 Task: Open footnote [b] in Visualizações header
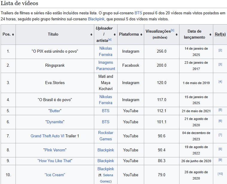(173, 30)
